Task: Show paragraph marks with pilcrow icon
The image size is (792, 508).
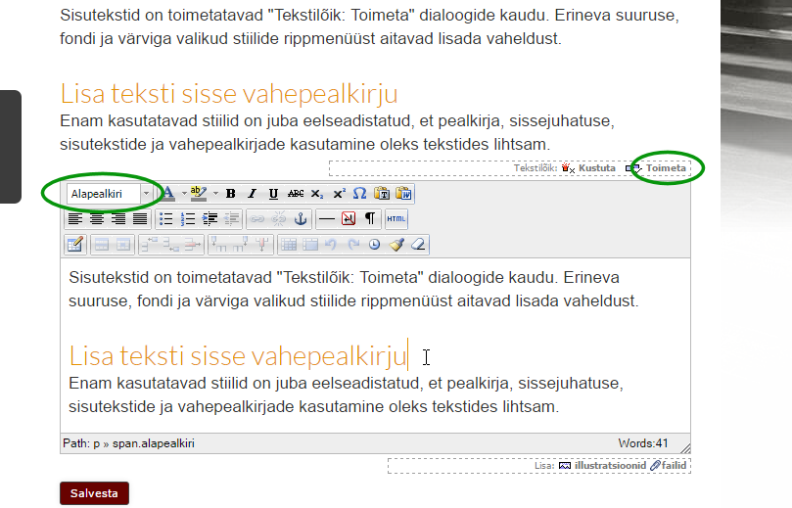Action: coord(370,218)
